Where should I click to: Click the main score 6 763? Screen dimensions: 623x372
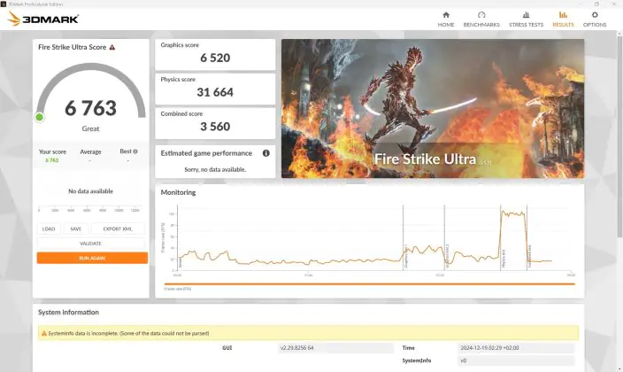[90, 108]
